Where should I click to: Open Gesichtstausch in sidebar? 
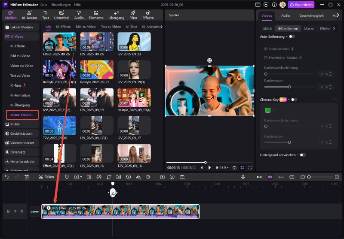[21, 133]
